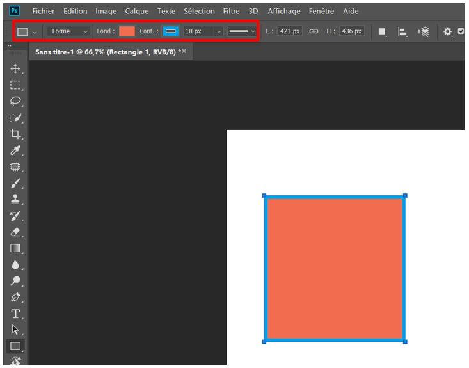Select the Blur drop tool

15,264
